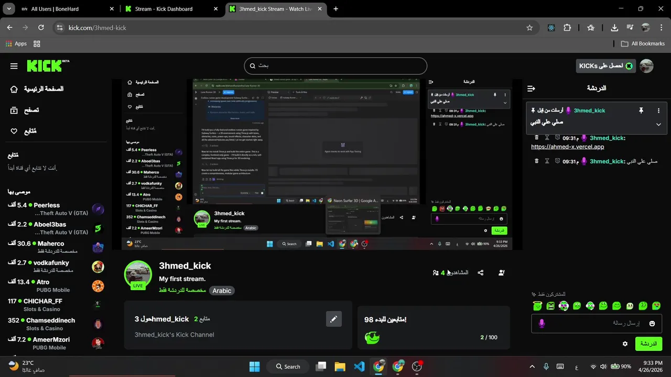Click follow user icon beside share
The image size is (671, 377).
[x=502, y=273]
